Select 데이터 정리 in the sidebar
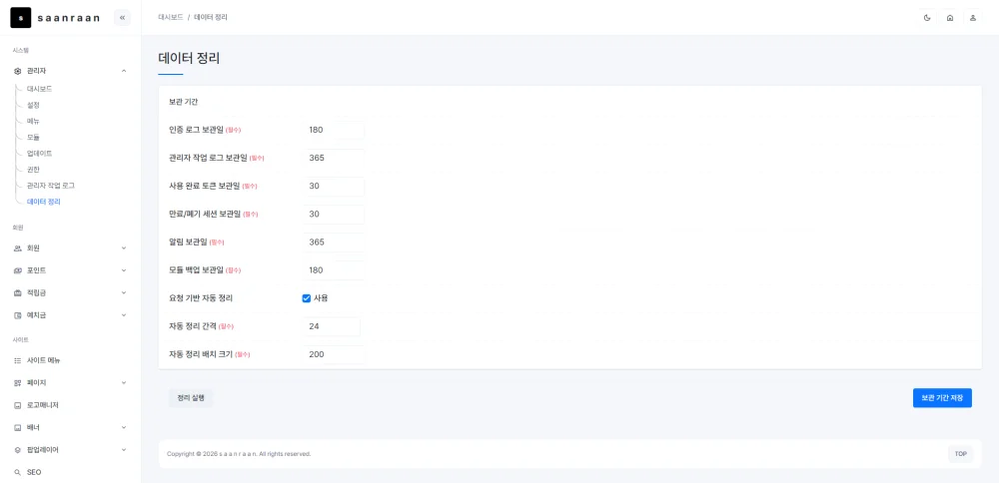This screenshot has height=483, width=999. tap(44, 202)
